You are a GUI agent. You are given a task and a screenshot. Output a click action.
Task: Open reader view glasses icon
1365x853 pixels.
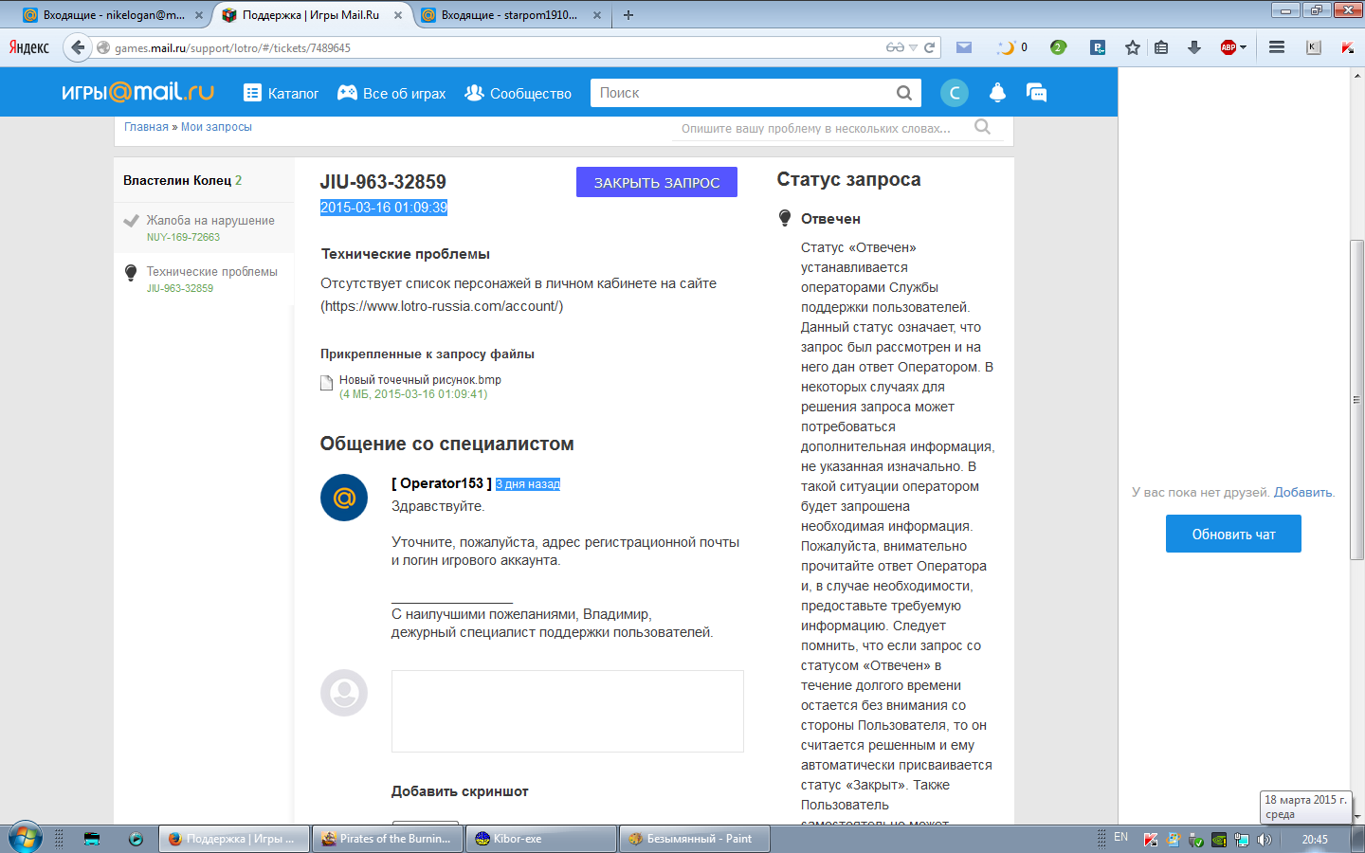895,47
